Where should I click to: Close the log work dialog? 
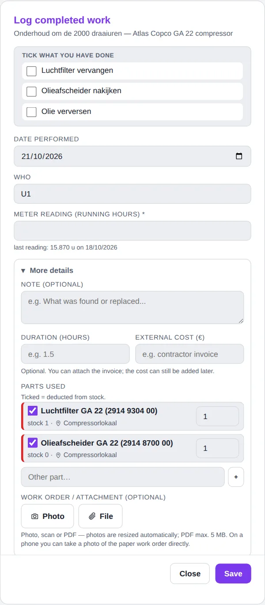(x=190, y=574)
